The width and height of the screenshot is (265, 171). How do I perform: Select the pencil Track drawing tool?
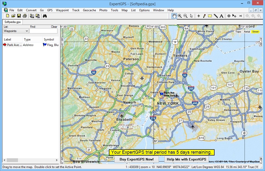pyautogui.click(x=204, y=16)
